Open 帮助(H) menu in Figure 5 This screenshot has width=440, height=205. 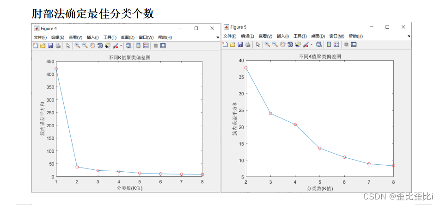[x=355, y=36]
